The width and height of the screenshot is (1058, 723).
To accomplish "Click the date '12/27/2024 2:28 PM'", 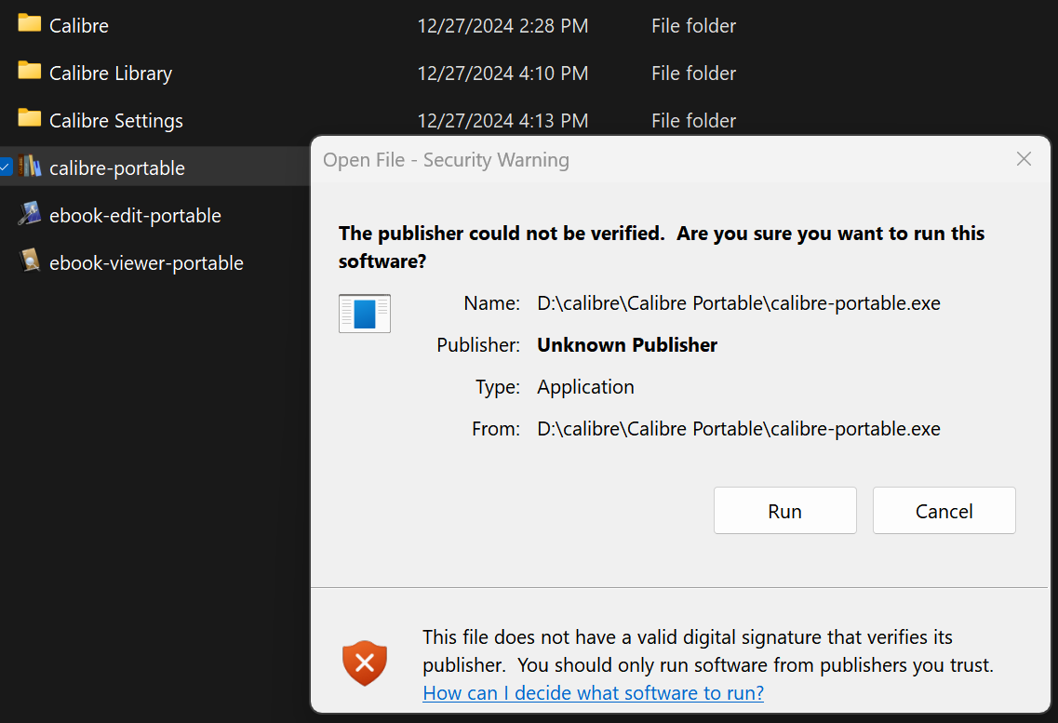I will pos(502,26).
